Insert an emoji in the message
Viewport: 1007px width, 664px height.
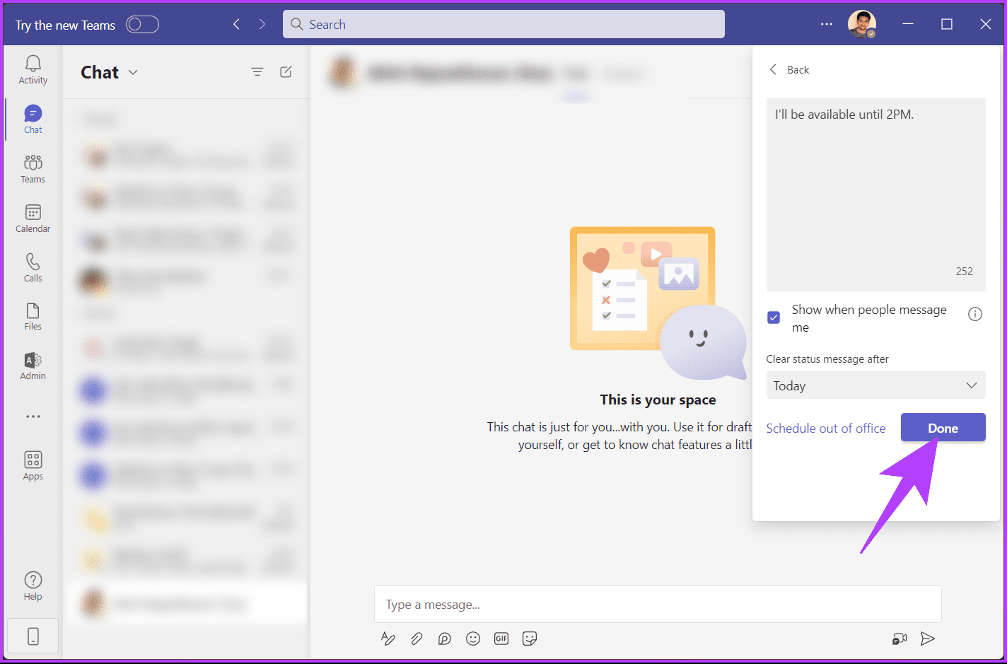473,639
